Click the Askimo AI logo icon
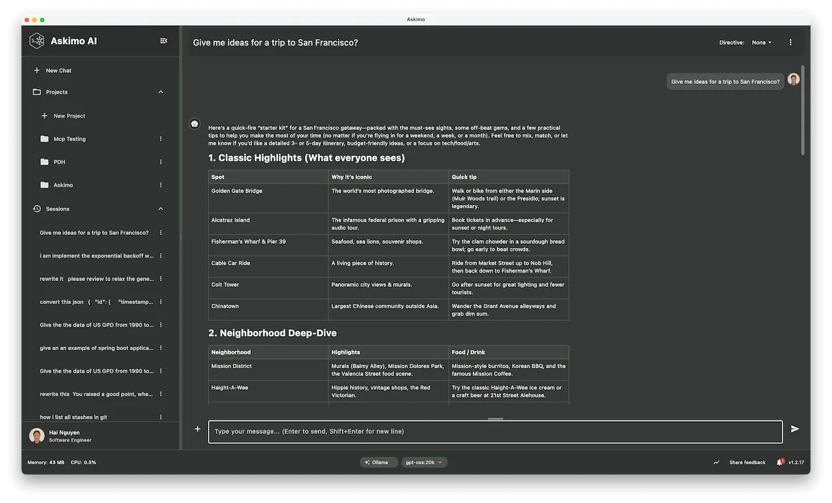This screenshot has width=832, height=503. click(x=37, y=41)
